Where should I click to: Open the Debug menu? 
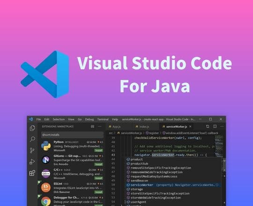[x=89, y=119]
